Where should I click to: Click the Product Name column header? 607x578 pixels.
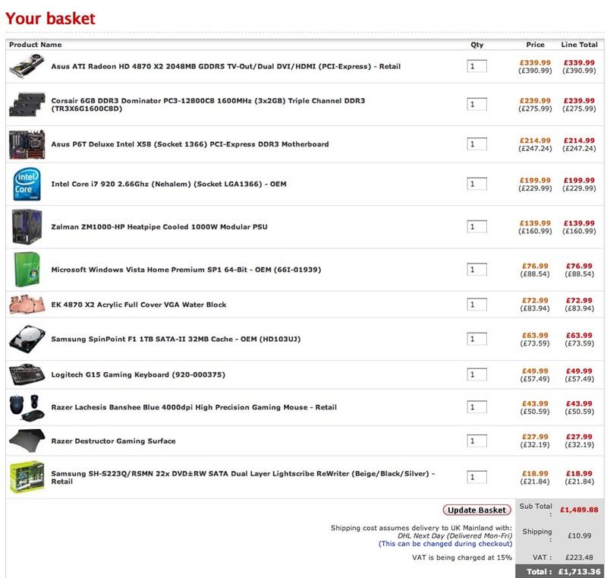[35, 45]
